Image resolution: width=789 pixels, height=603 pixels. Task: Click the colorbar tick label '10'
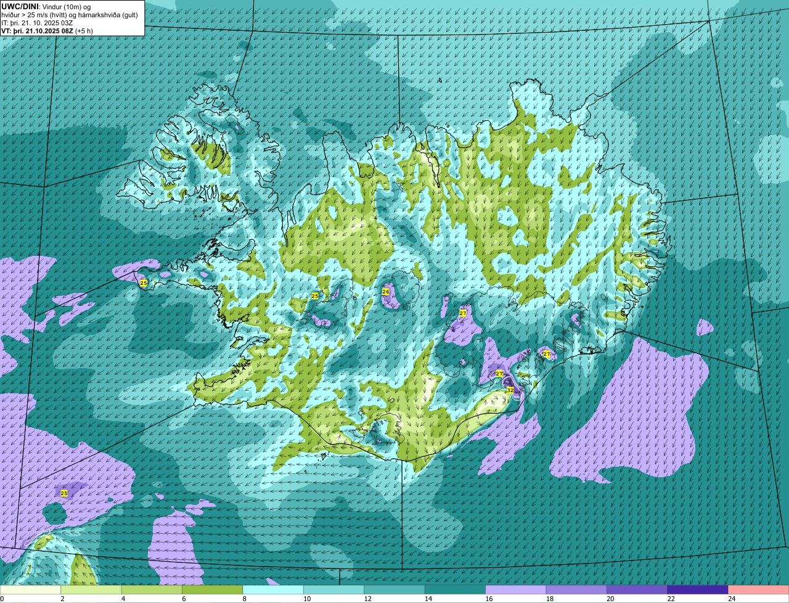[x=306, y=599]
